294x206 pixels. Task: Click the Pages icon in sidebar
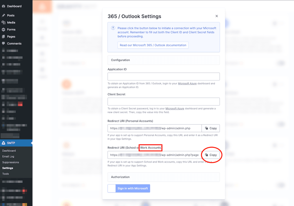4,37
